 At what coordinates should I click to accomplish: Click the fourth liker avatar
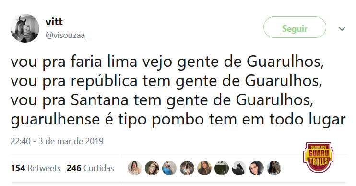coord(187,168)
